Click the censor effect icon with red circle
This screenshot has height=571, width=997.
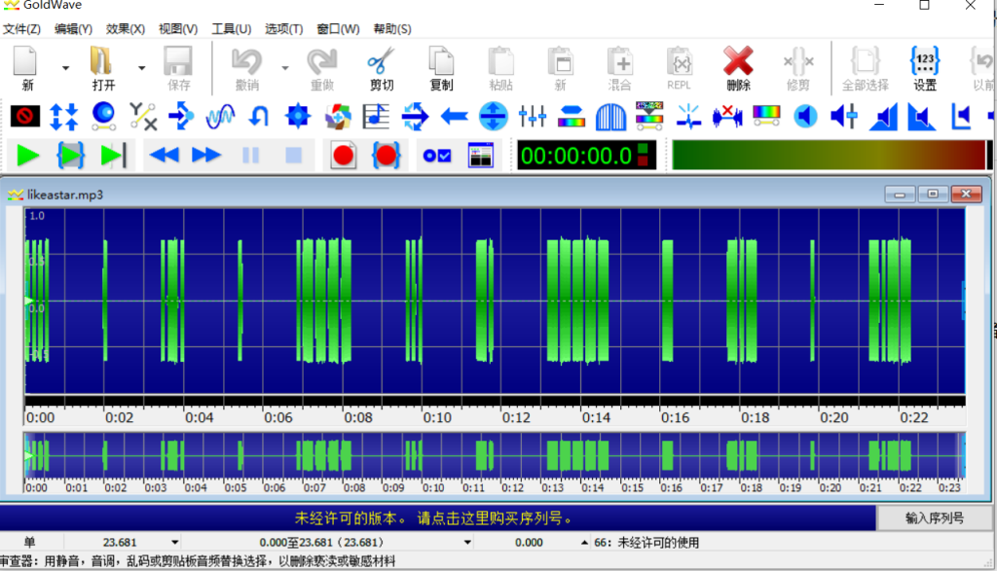point(25,117)
